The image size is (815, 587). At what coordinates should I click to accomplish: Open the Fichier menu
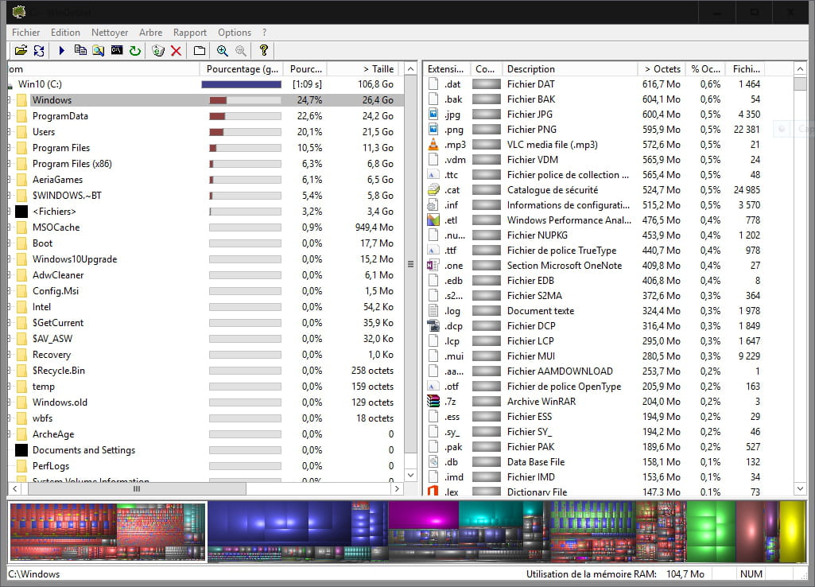(26, 33)
